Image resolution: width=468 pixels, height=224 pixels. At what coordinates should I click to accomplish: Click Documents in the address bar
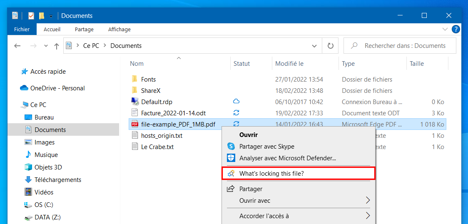click(126, 46)
